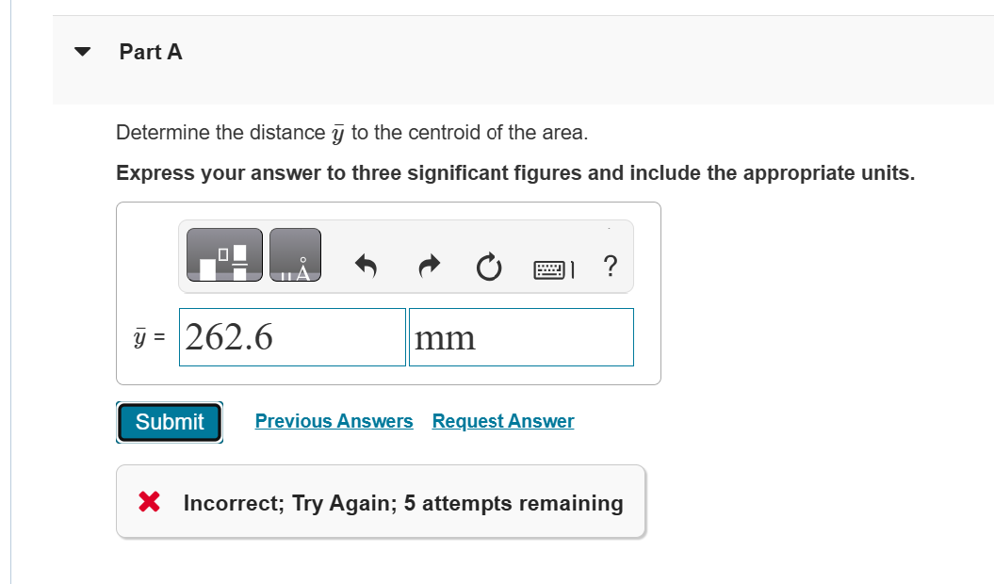Request Answer for Part A
Viewport: 994px width, 584px height.
(x=502, y=421)
